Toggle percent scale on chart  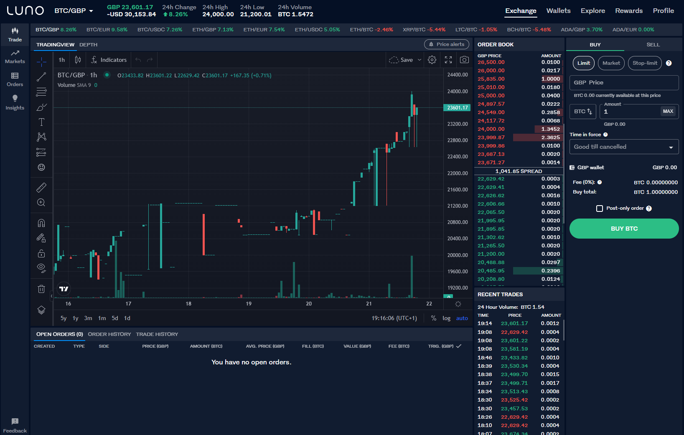click(x=434, y=318)
